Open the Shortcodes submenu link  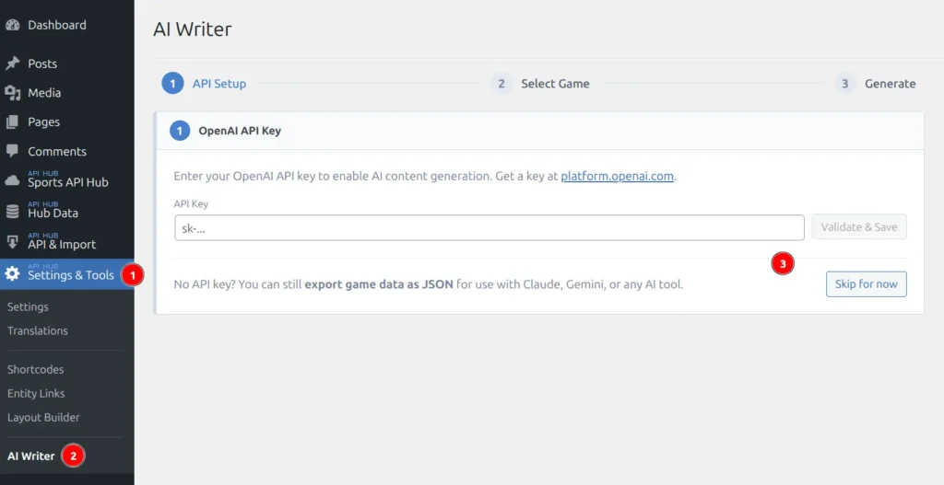pos(36,370)
